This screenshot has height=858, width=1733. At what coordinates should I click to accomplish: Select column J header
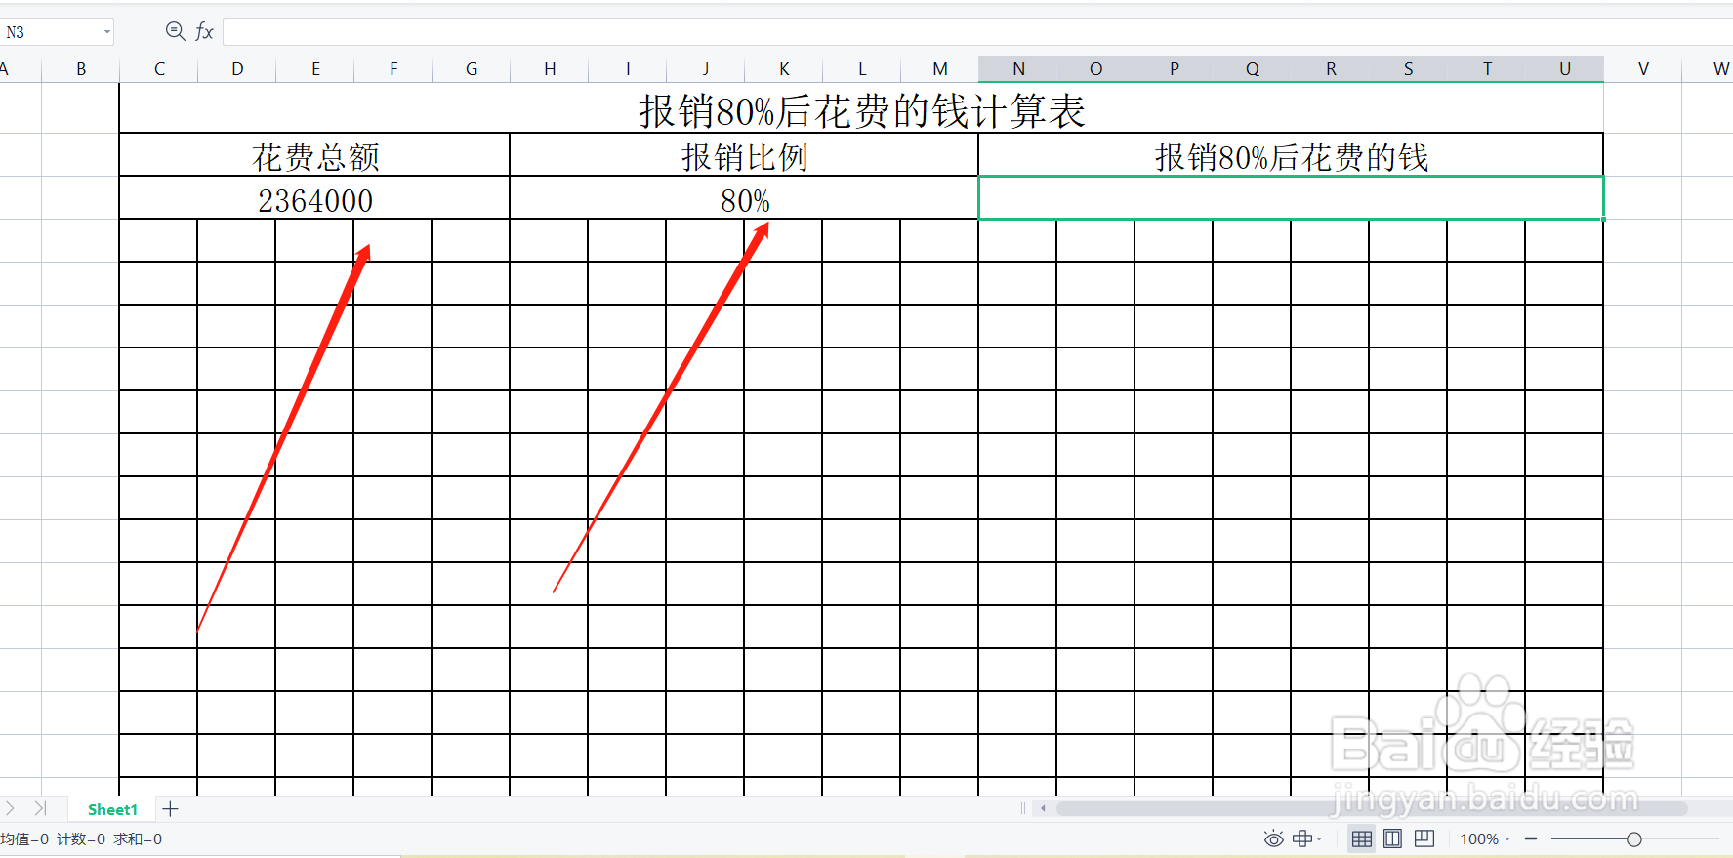click(x=706, y=68)
